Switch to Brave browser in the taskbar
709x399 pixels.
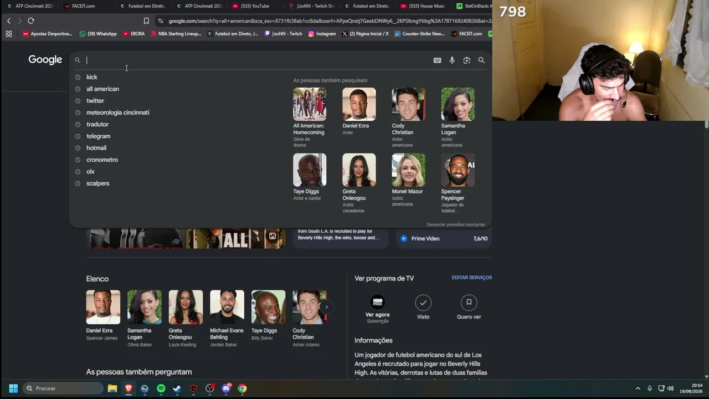point(129,388)
